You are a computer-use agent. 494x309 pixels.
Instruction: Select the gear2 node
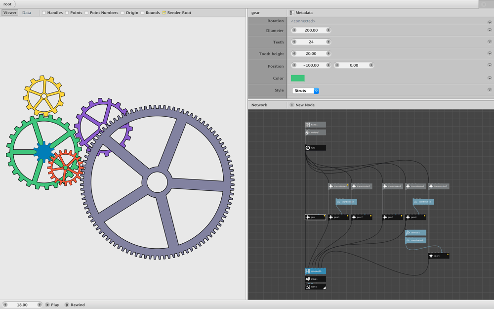(362, 217)
